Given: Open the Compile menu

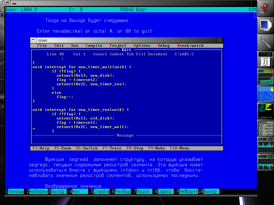Looking at the screenshot, I should tap(94, 46).
